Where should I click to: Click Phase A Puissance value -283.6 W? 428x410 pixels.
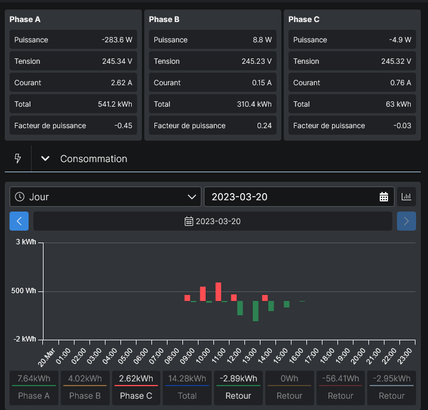[117, 40]
